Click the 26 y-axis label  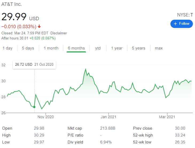pyautogui.click(x=3, y=113)
